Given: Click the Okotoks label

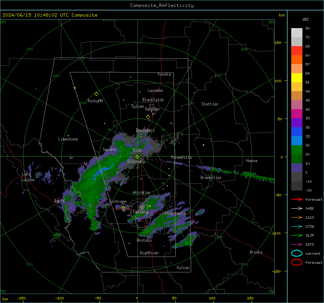Looking at the screenshot, I should point(144,240).
